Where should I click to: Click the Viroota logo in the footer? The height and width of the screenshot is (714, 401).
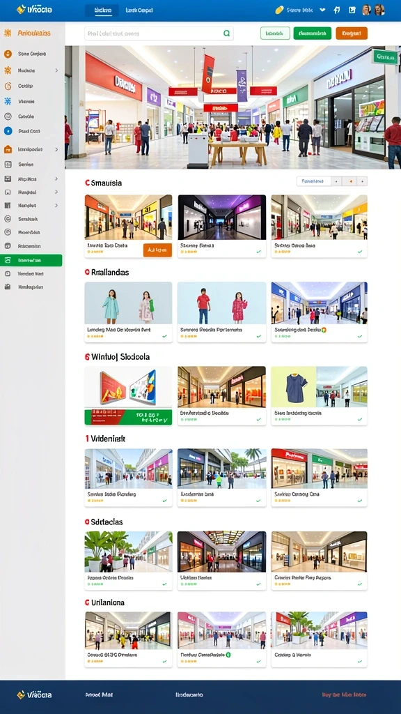(34, 695)
